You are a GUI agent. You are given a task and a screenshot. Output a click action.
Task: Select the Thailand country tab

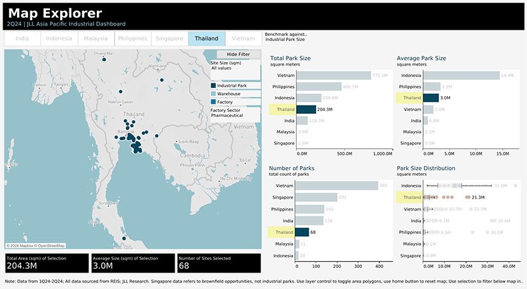tap(206, 39)
